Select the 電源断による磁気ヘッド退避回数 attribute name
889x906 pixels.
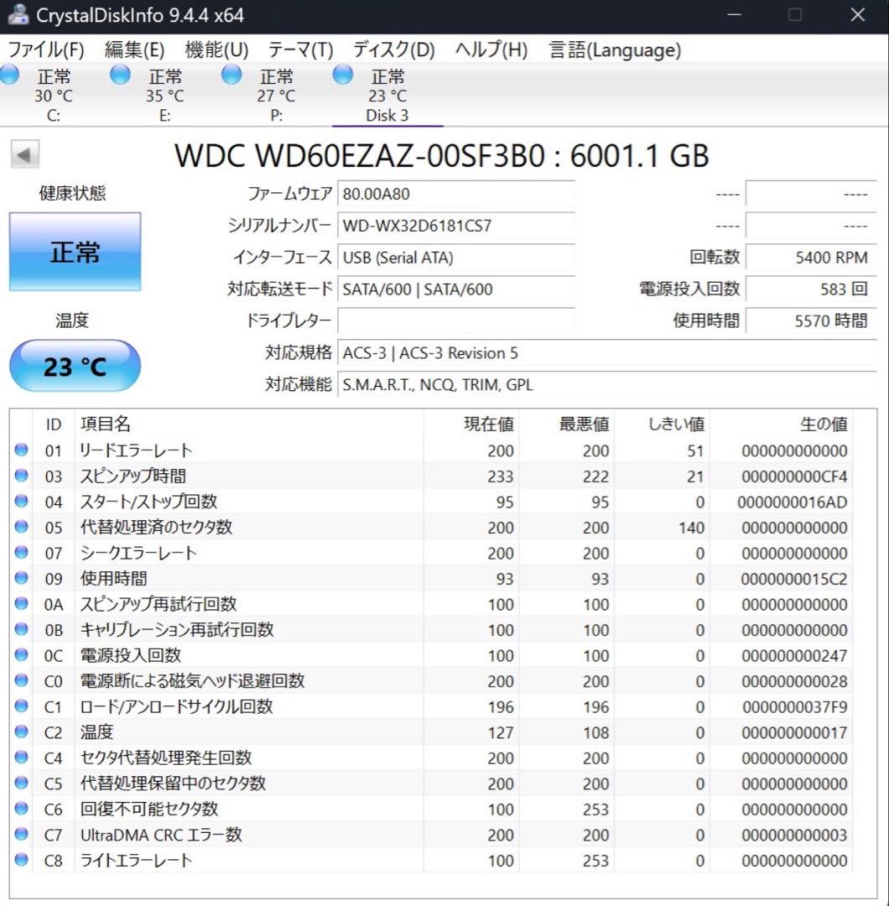(x=192, y=680)
